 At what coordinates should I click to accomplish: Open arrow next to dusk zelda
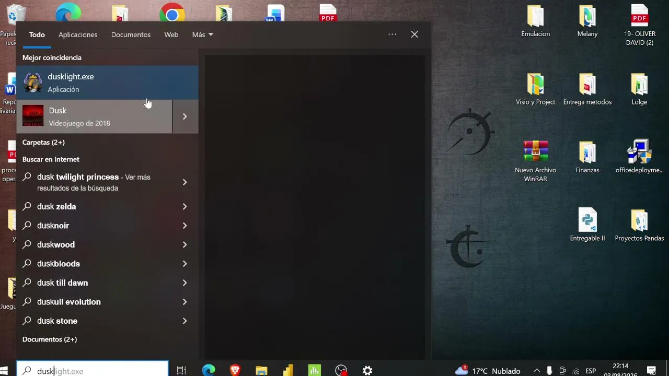click(185, 207)
